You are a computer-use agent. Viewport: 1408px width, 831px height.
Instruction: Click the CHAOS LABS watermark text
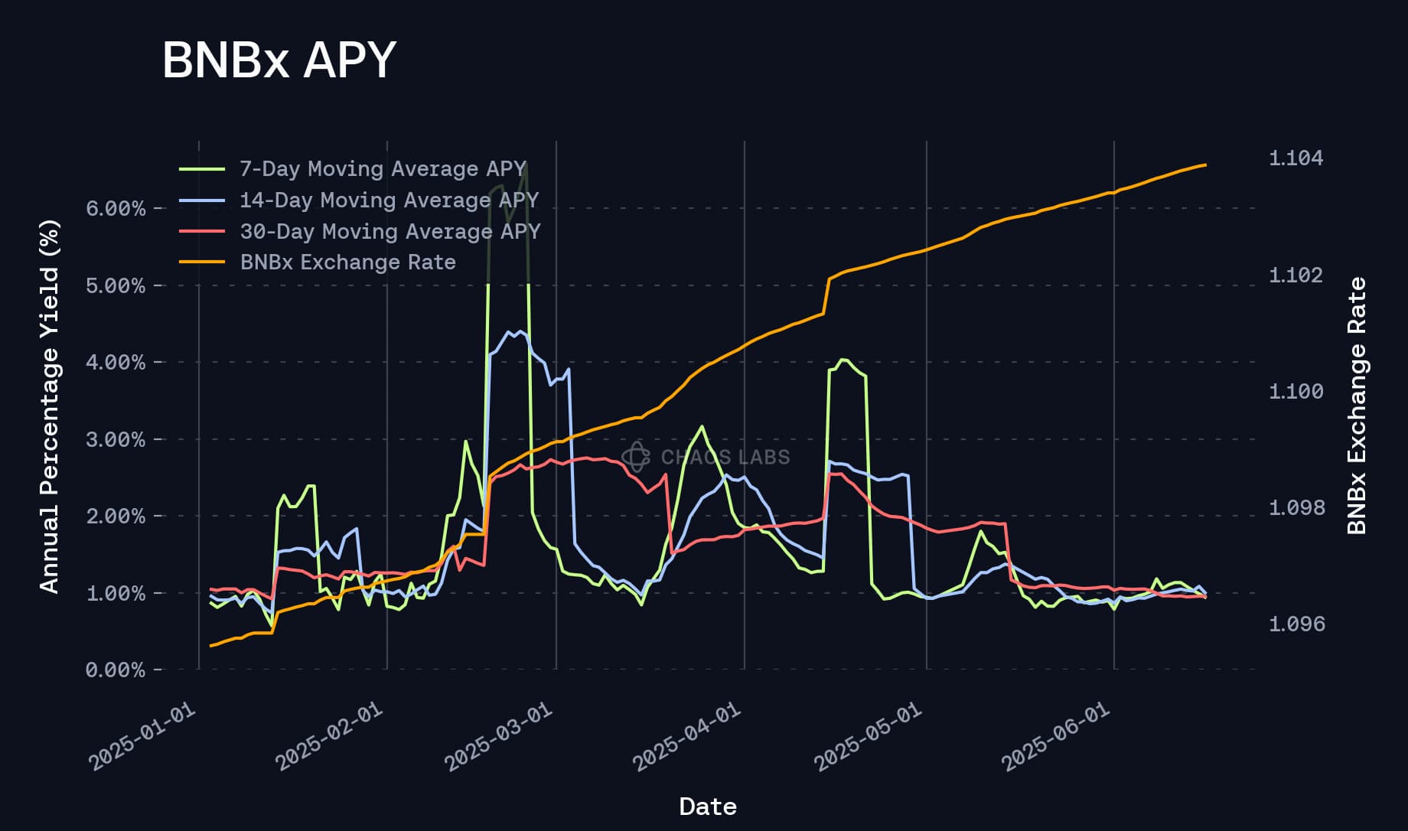click(725, 458)
